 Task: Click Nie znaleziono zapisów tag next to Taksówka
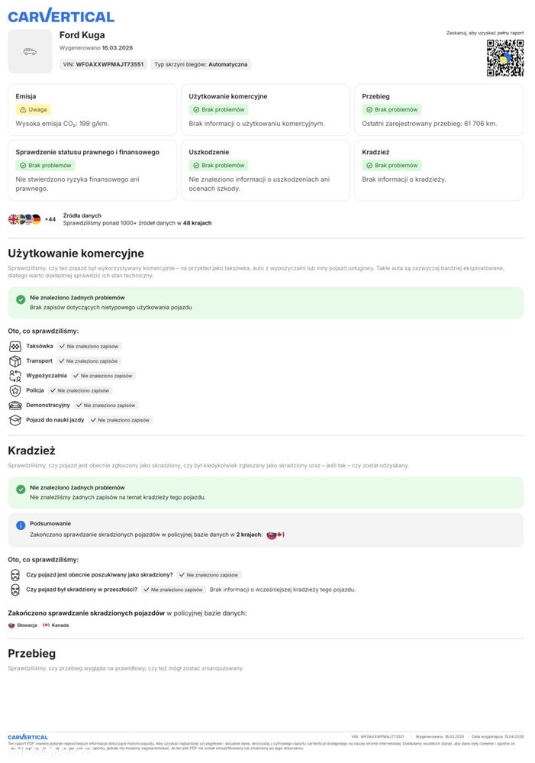(x=89, y=347)
